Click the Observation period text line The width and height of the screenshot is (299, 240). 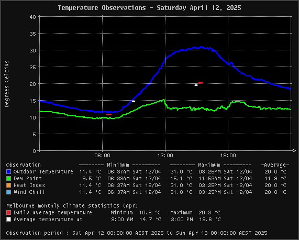(137, 233)
